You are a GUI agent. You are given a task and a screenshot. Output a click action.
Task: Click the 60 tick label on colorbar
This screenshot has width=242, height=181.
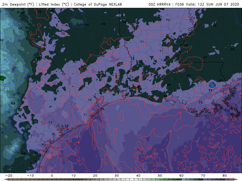click(181, 176)
